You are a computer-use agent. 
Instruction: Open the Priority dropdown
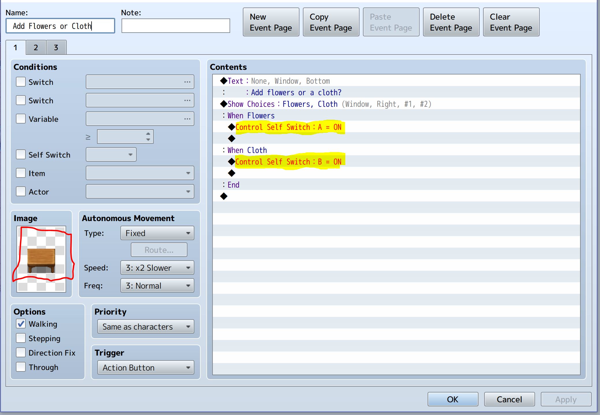146,327
